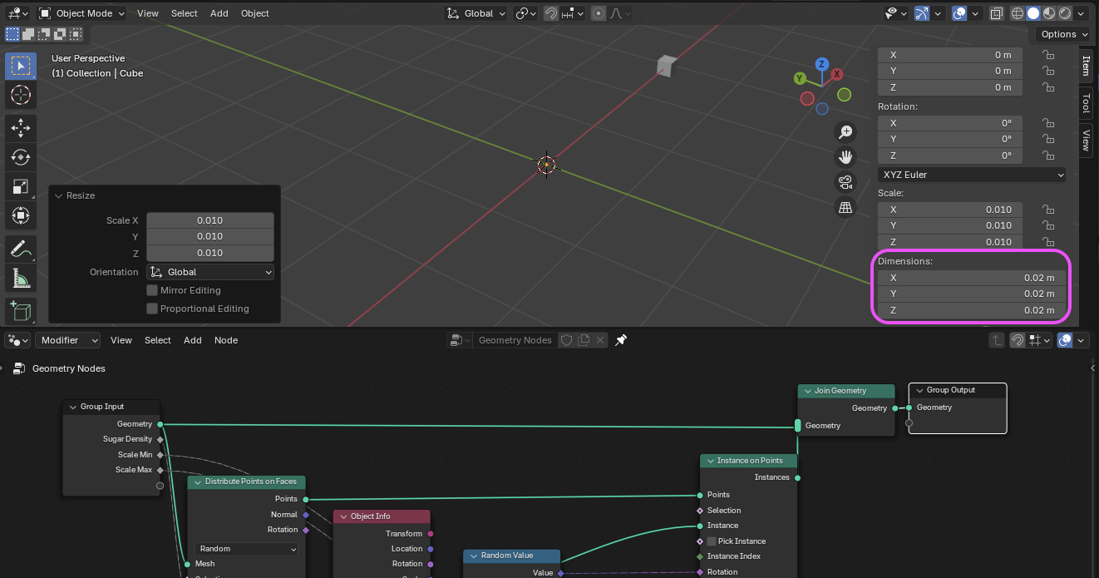
Task: Toggle proportional editing in viewport header
Action: tap(599, 13)
